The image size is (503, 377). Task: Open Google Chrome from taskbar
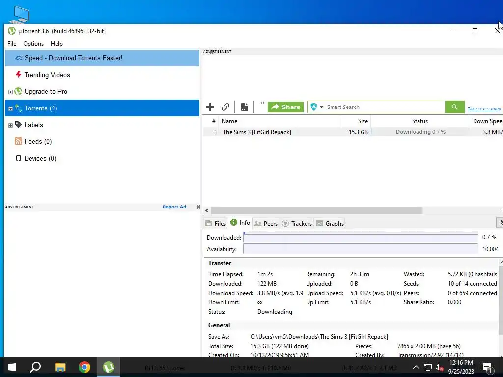tap(84, 367)
